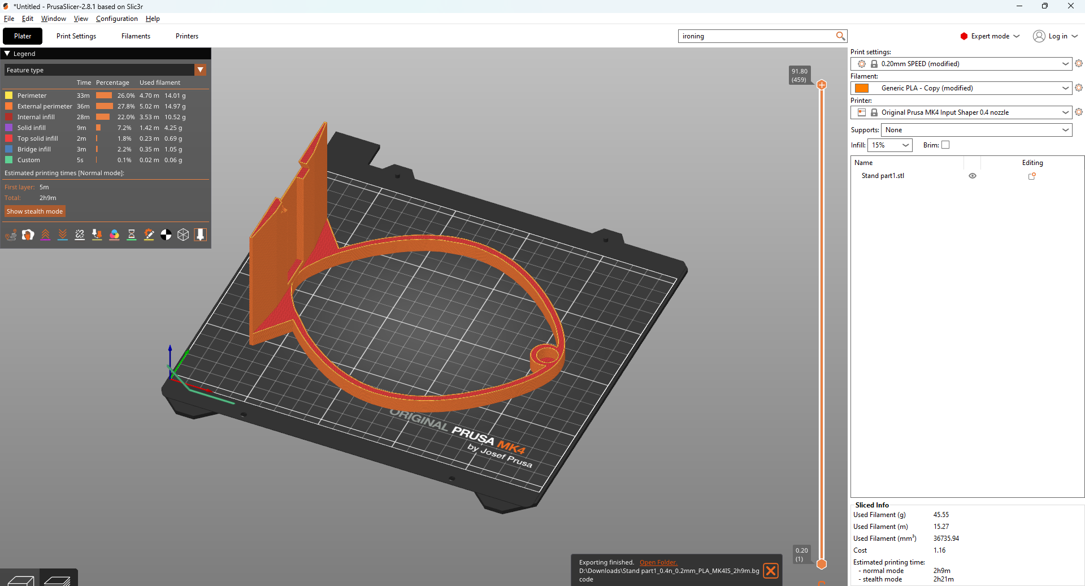Image resolution: width=1085 pixels, height=586 pixels.
Task: Collapse the Legend panel triangle
Action: (7, 54)
